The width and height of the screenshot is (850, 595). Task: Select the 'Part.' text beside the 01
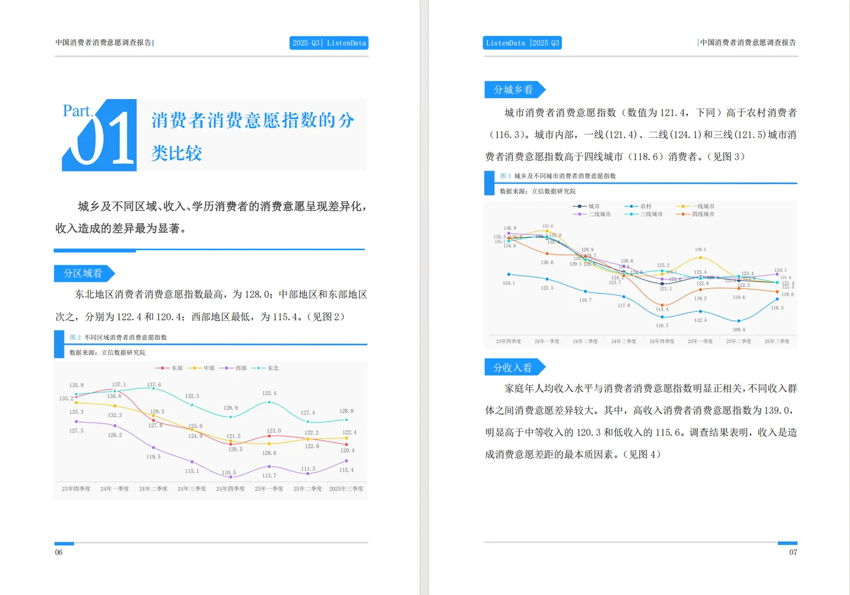coord(78,111)
